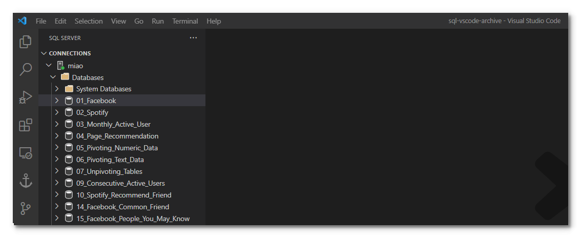The width and height of the screenshot is (581, 238).
Task: Click the 05_Pivoting_Numeric_Data database icon
Action: click(x=69, y=148)
